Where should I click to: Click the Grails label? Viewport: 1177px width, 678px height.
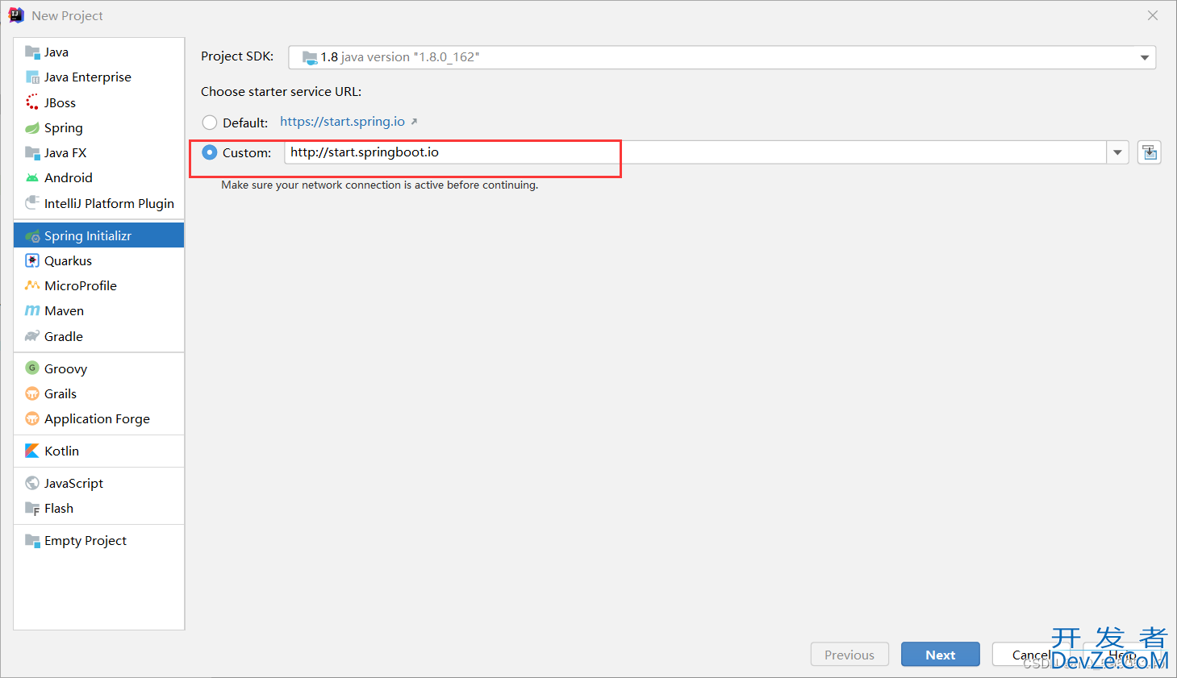click(x=61, y=394)
